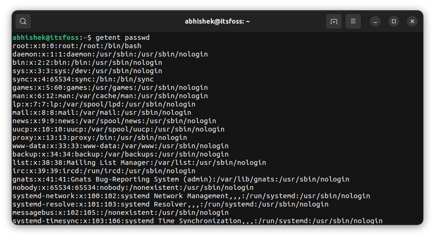The image size is (435, 238).
Task: Click the getent passwd command text
Action: click(x=123, y=38)
